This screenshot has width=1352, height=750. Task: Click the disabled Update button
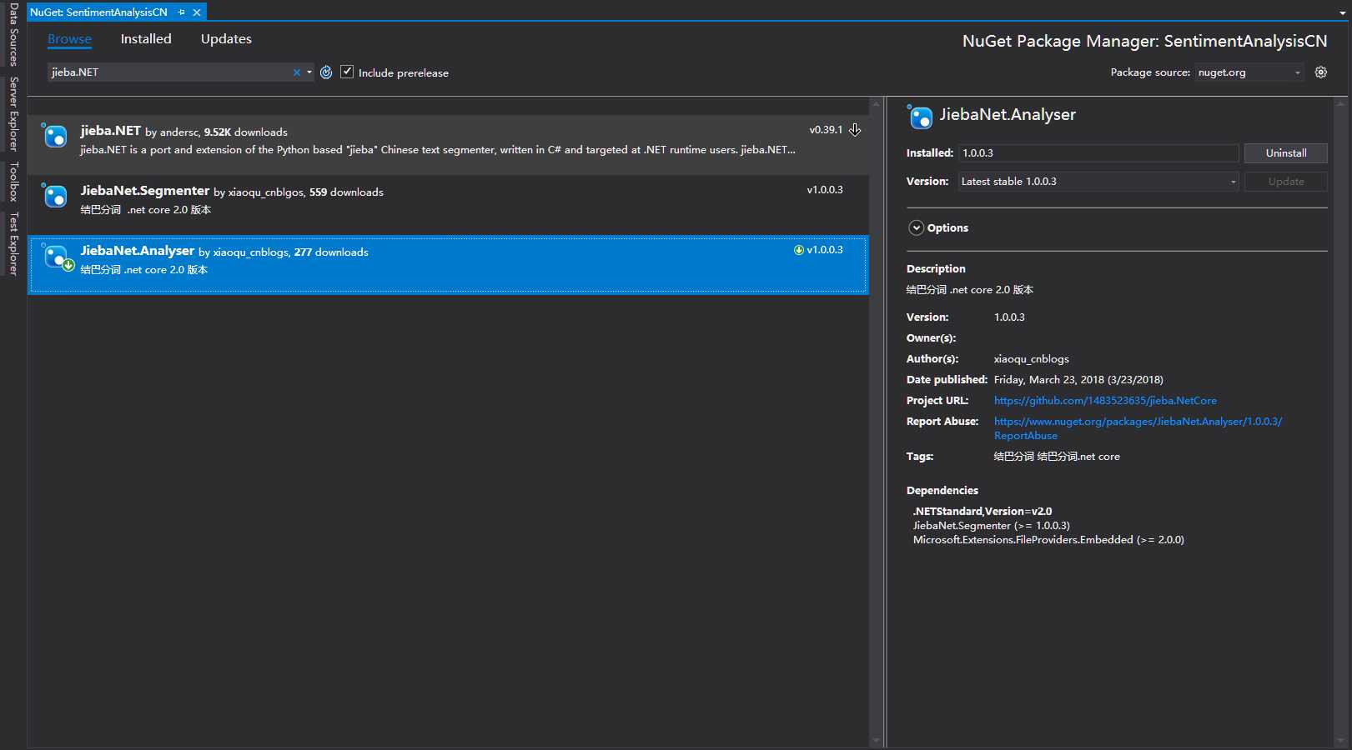coord(1285,182)
